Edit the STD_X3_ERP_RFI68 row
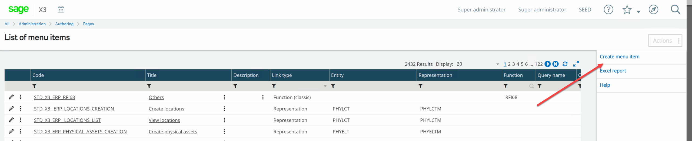 pos(11,97)
